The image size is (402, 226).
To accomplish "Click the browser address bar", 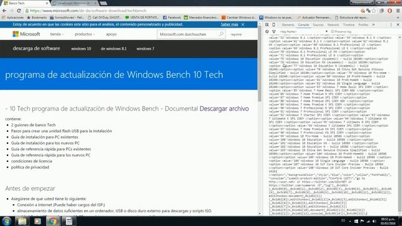I will (x=192, y=11).
